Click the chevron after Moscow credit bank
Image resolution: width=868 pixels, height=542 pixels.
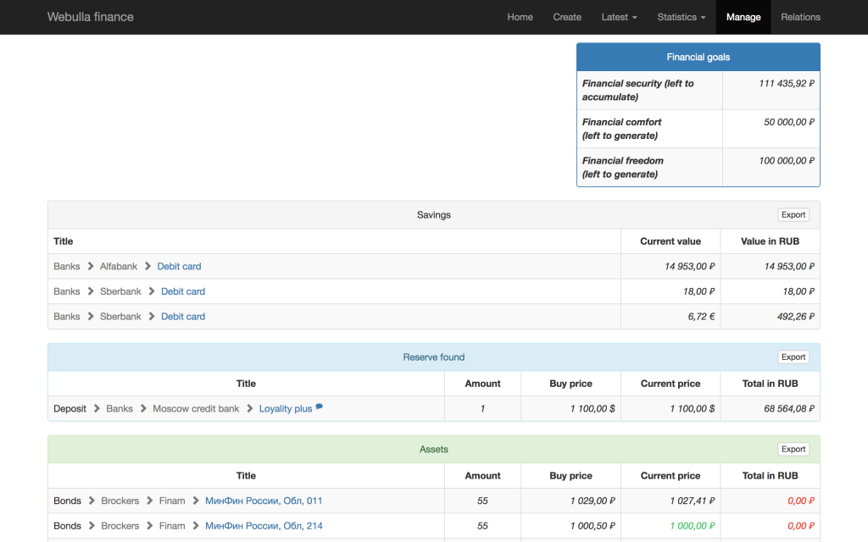(250, 409)
